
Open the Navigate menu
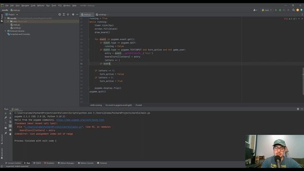tap(25, 6)
